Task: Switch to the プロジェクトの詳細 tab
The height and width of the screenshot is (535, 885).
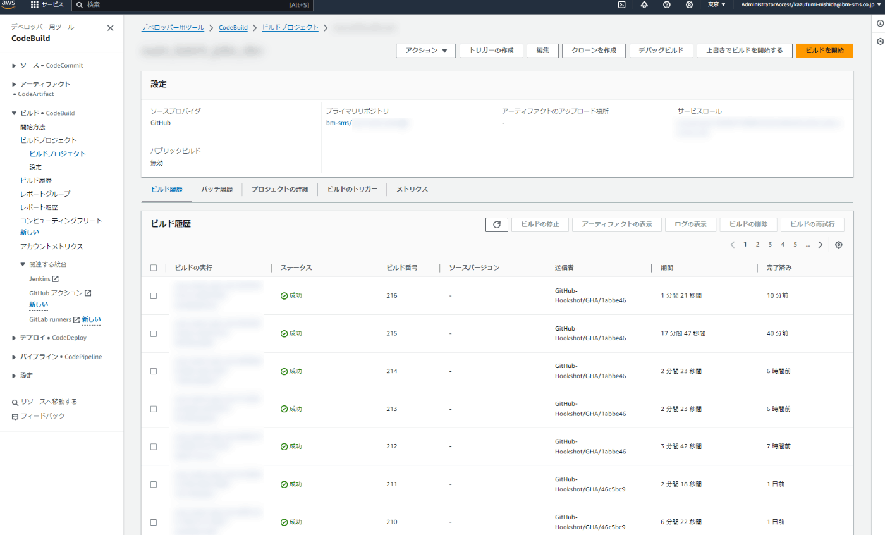Action: coord(279,189)
